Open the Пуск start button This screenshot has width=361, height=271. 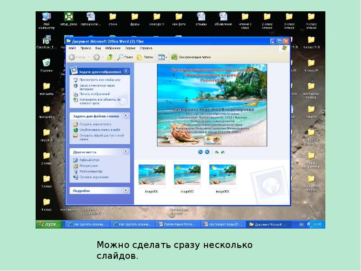[x=48, y=224]
